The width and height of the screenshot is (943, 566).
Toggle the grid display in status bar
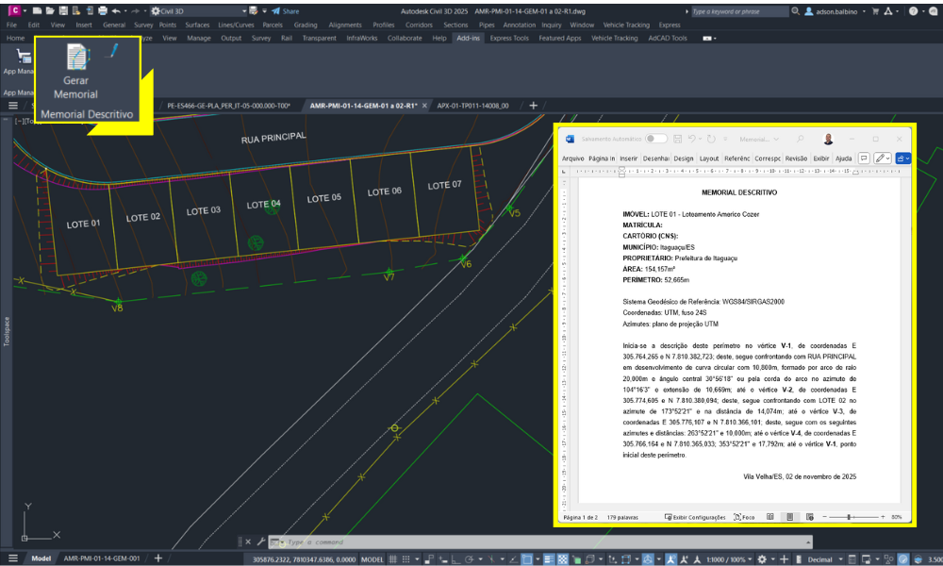392,559
